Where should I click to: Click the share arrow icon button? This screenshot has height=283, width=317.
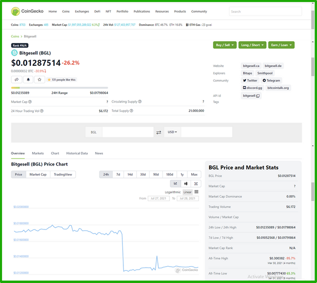16,80
